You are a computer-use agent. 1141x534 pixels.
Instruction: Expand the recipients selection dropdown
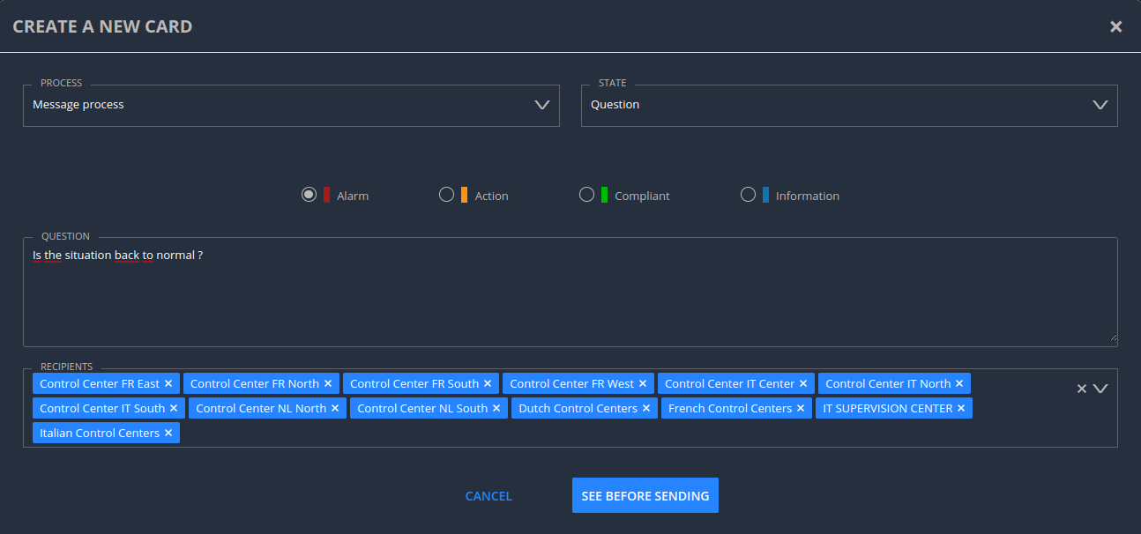[1100, 388]
